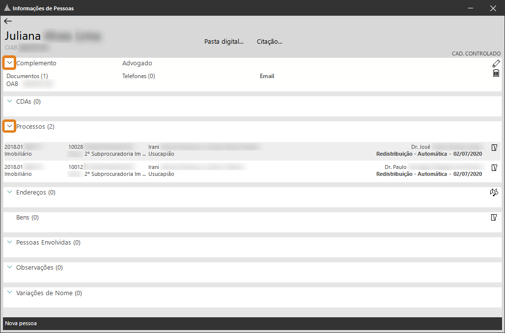Open Pasta digital...
This screenshot has height=333, width=505.
tap(224, 42)
